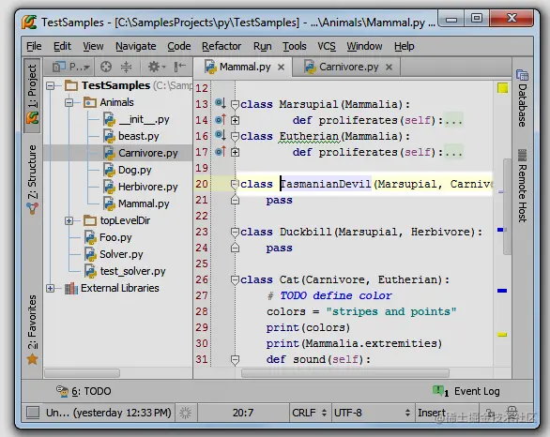Select Solver.py in the project tree

point(114,254)
